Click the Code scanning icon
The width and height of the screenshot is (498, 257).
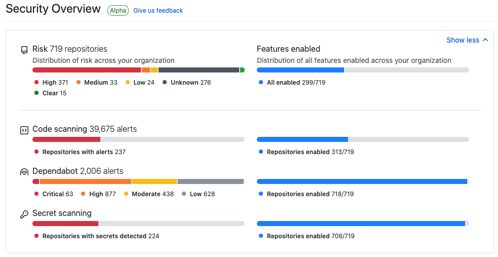[x=24, y=130]
